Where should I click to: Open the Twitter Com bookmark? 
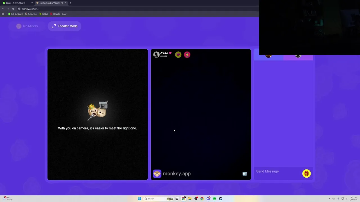31,14
